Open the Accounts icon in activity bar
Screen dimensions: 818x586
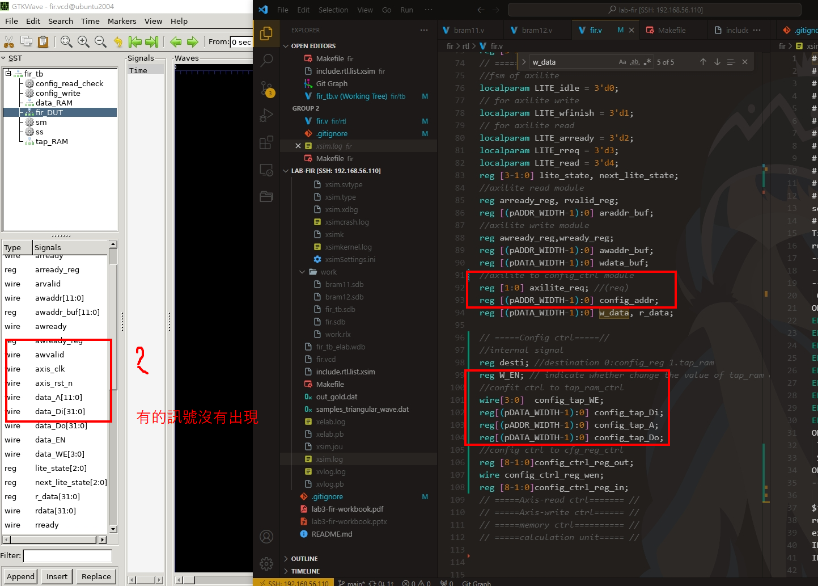pos(266,537)
